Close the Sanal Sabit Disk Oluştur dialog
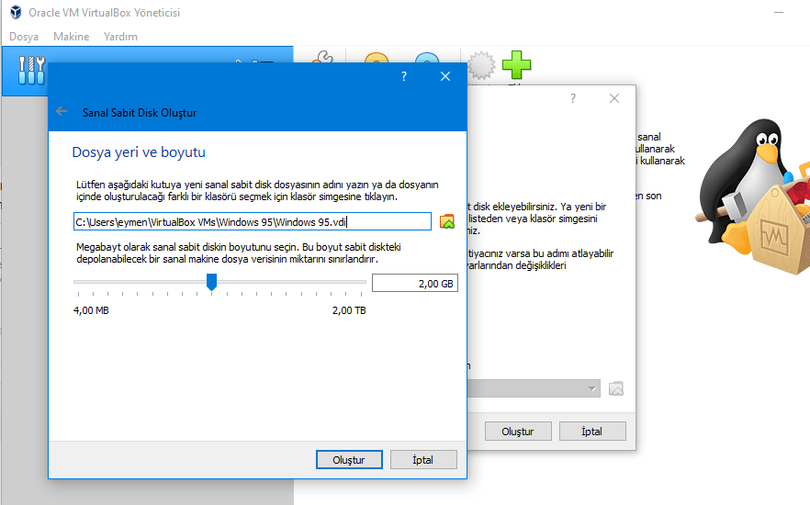The height and width of the screenshot is (505, 810). point(445,76)
